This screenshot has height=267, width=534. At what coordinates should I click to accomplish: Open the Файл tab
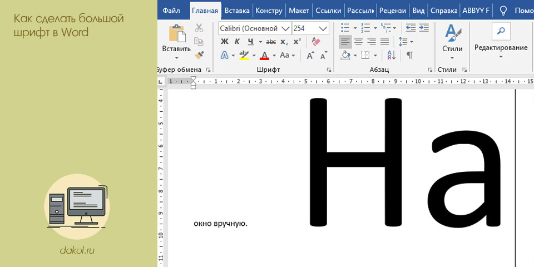coord(171,11)
